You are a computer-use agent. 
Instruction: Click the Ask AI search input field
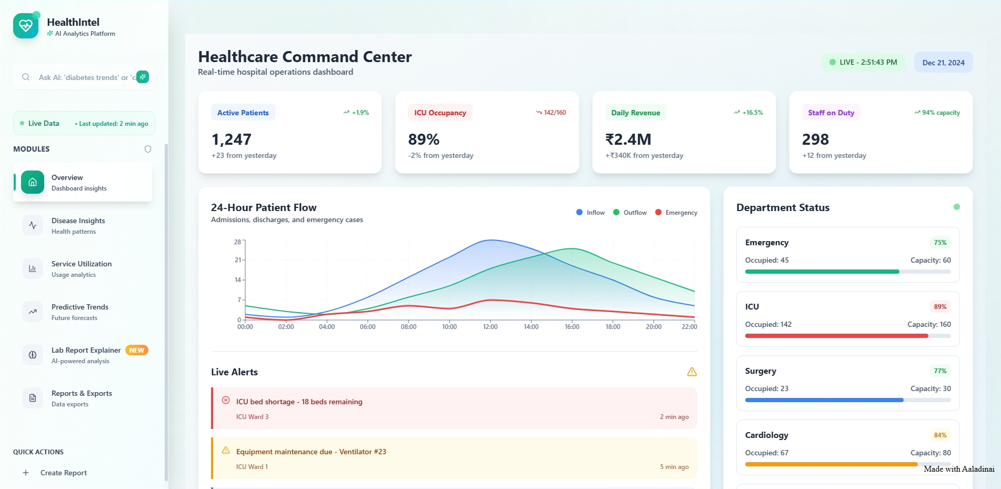(x=84, y=77)
